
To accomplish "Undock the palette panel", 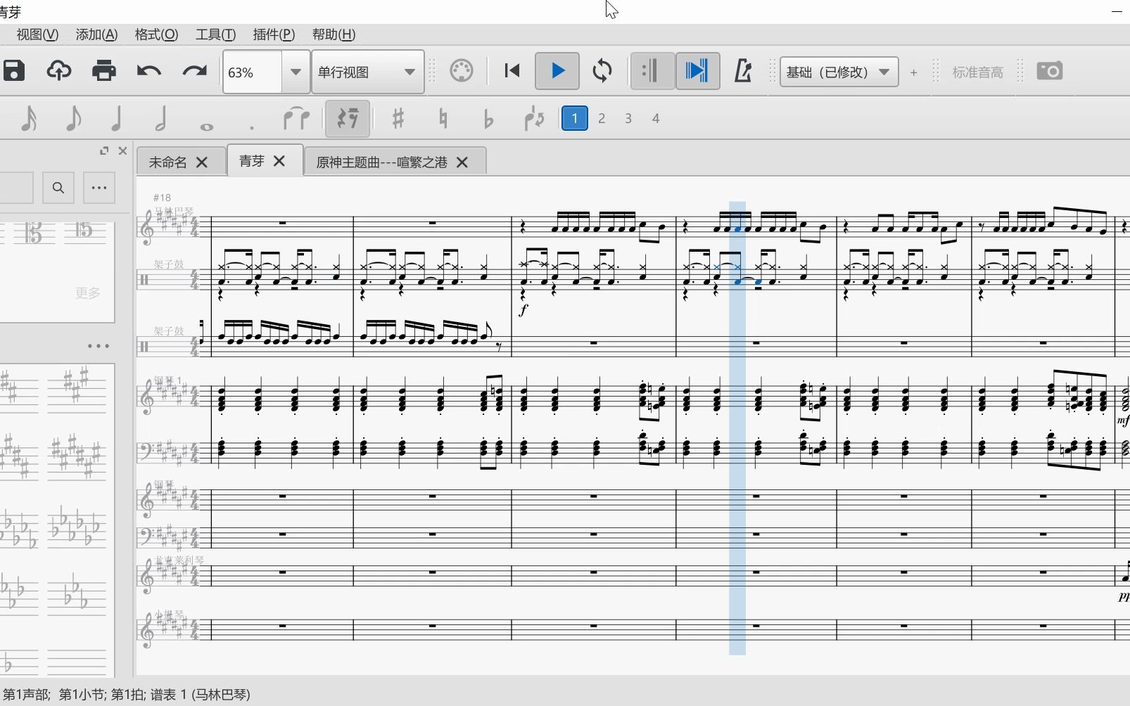I will 104,150.
